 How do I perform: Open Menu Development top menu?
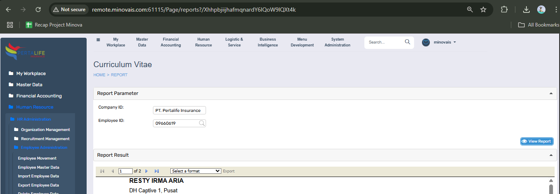tap(302, 42)
